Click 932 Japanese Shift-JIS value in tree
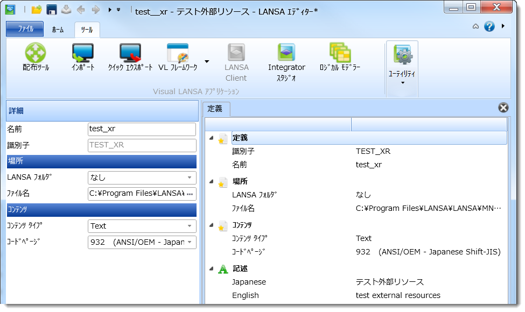 [x=428, y=252]
